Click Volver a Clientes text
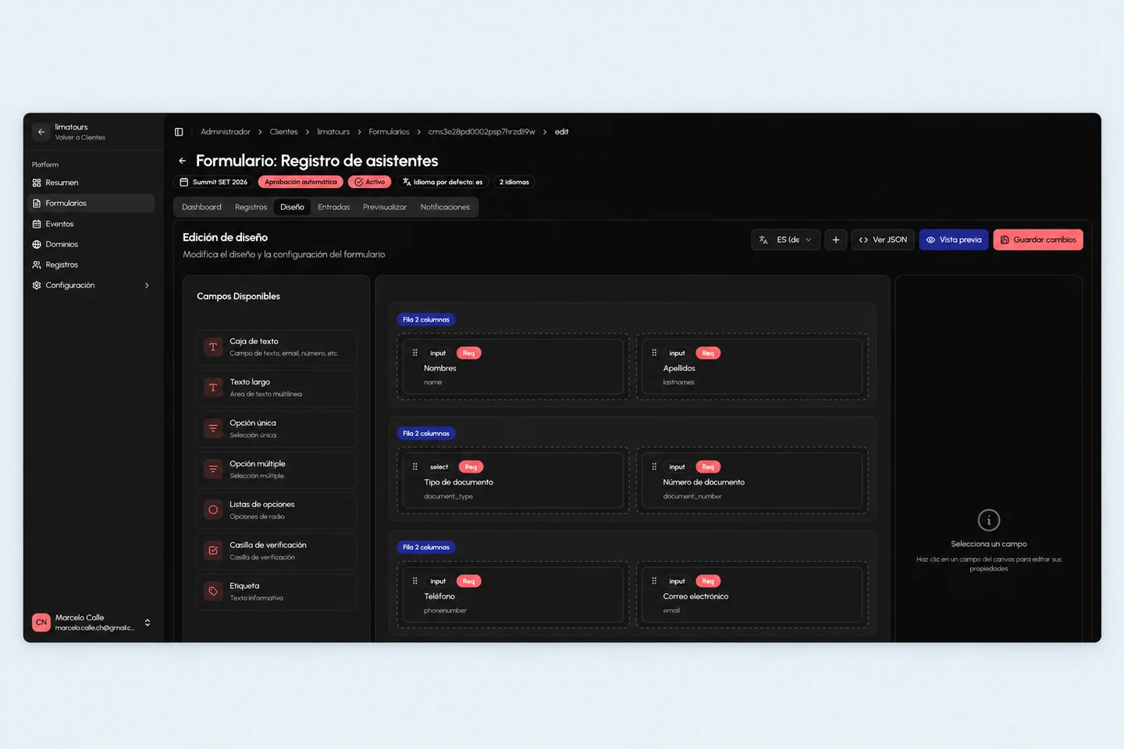Image resolution: width=1124 pixels, height=749 pixels. 80,138
